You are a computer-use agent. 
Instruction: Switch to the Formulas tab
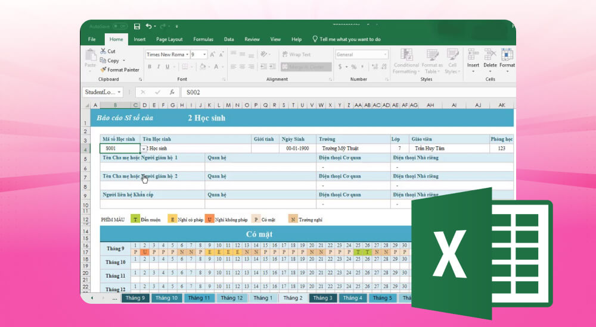[x=203, y=39]
